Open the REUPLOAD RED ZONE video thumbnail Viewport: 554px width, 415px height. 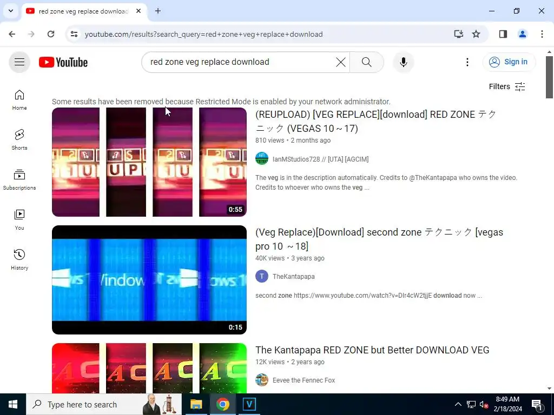149,162
